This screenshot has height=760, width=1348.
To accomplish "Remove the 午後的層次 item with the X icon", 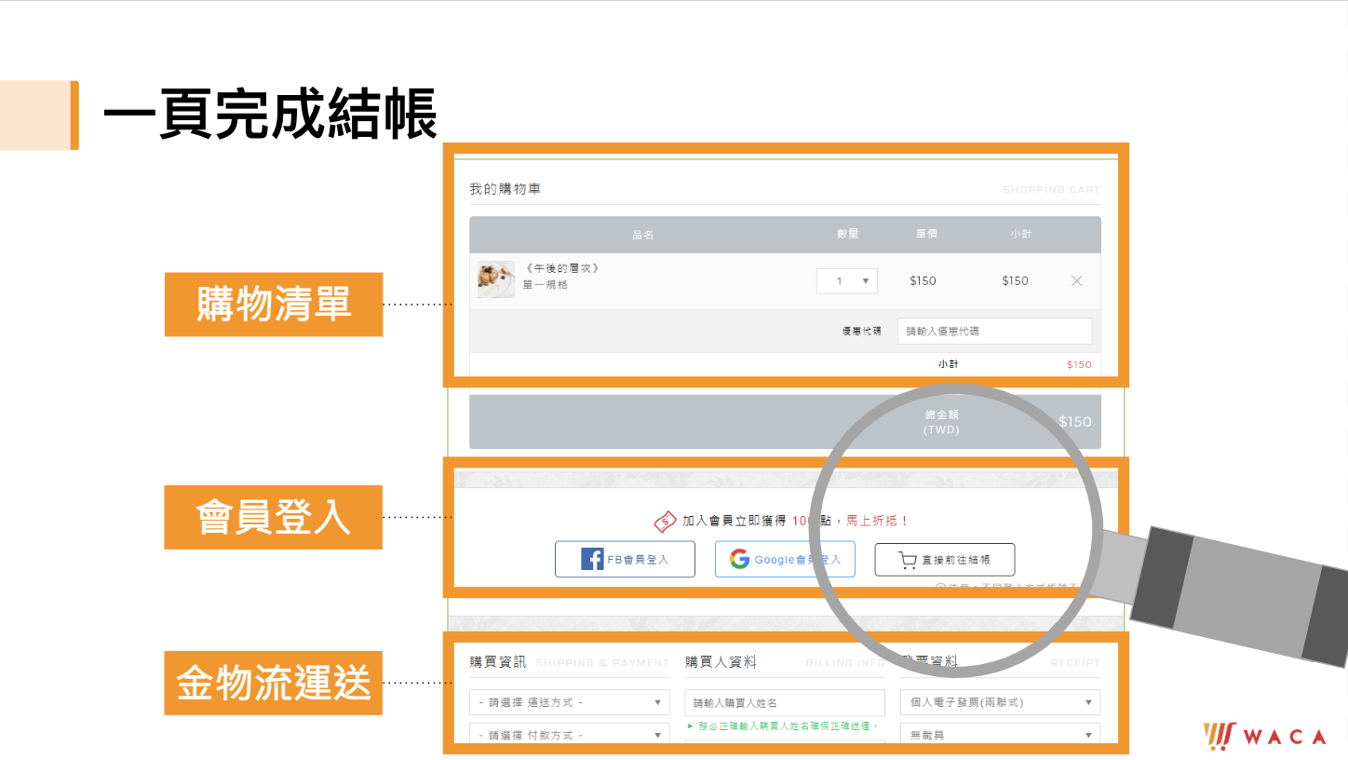I will [x=1076, y=280].
